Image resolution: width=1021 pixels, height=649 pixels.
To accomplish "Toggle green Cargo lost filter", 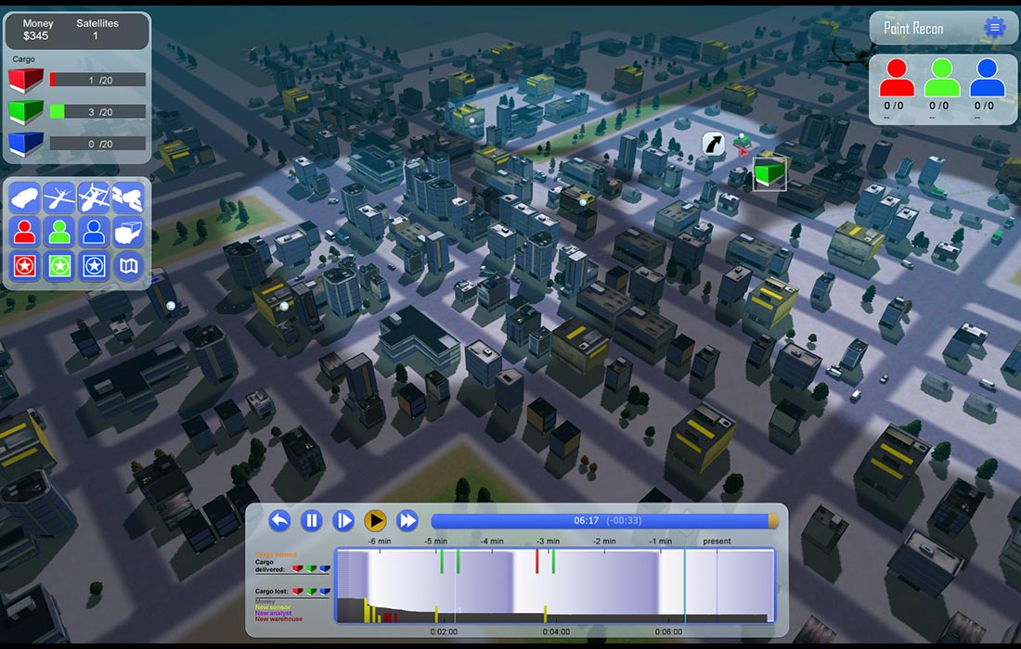I will (311, 592).
